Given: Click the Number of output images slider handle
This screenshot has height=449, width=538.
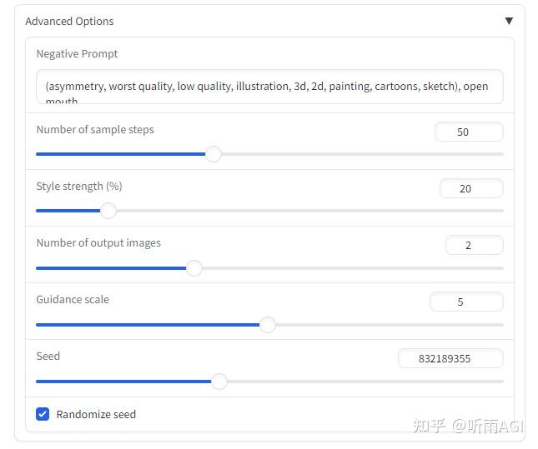Looking at the screenshot, I should [x=194, y=267].
